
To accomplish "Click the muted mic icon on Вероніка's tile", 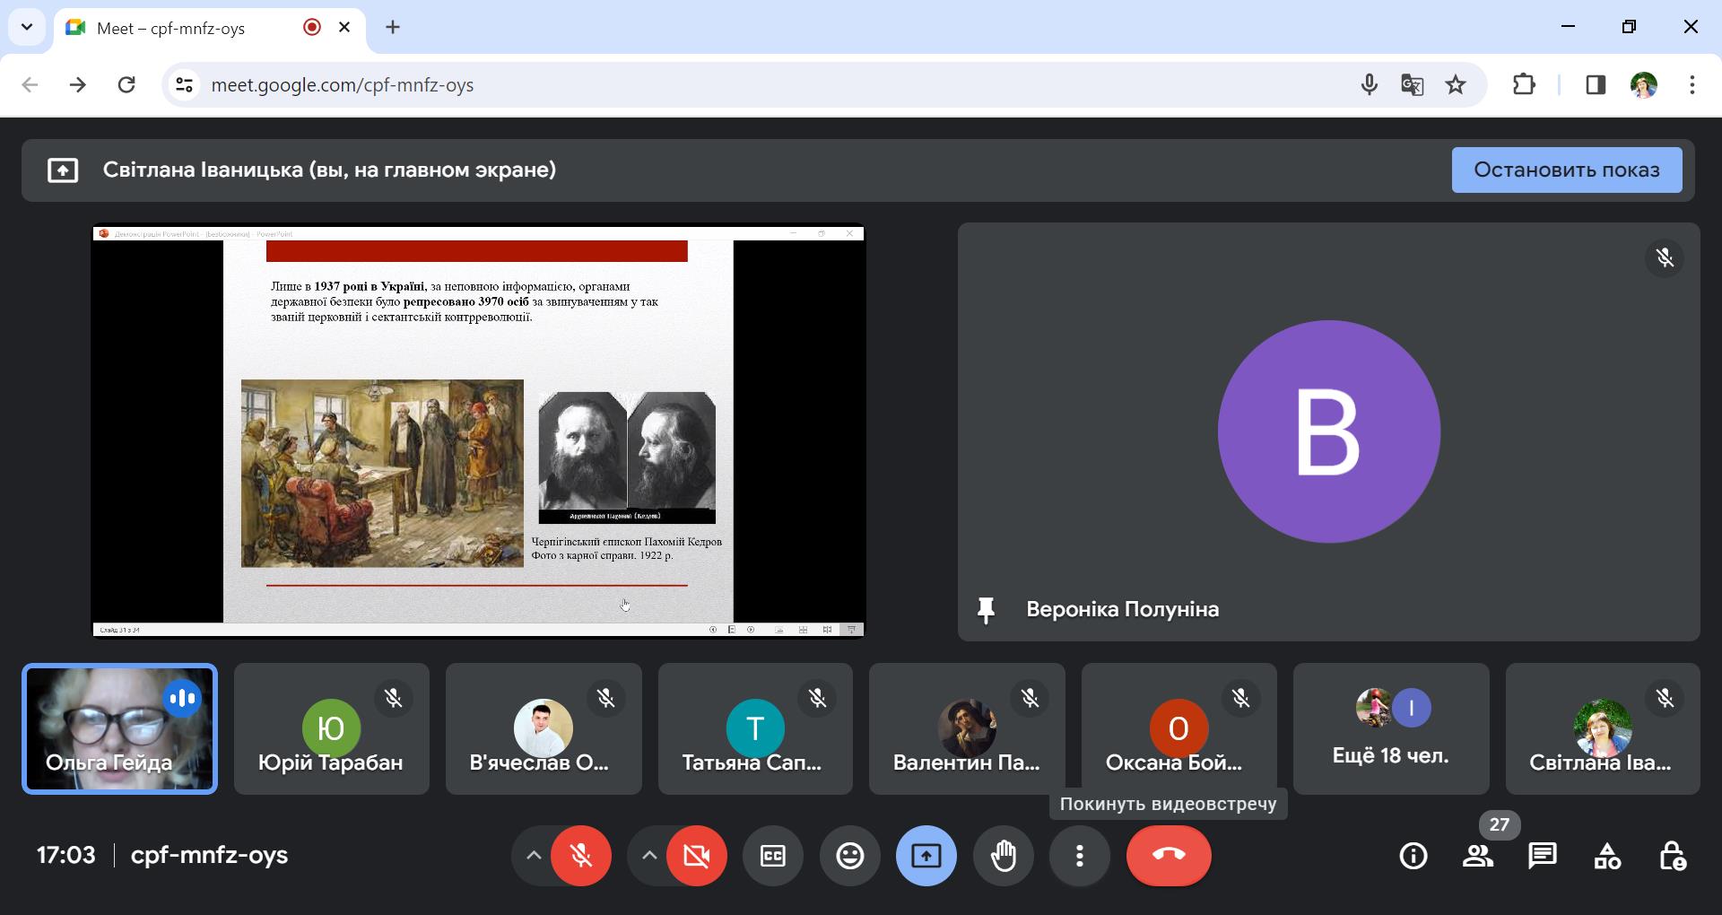I will [1665, 258].
